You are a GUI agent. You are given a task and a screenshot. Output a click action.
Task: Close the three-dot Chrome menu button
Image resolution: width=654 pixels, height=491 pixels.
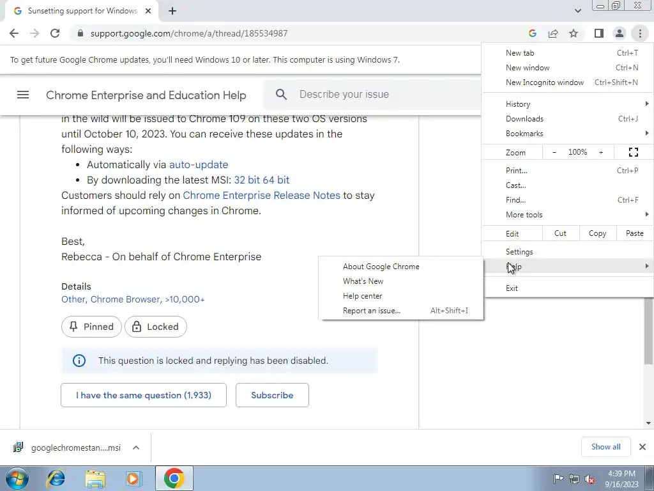640,33
